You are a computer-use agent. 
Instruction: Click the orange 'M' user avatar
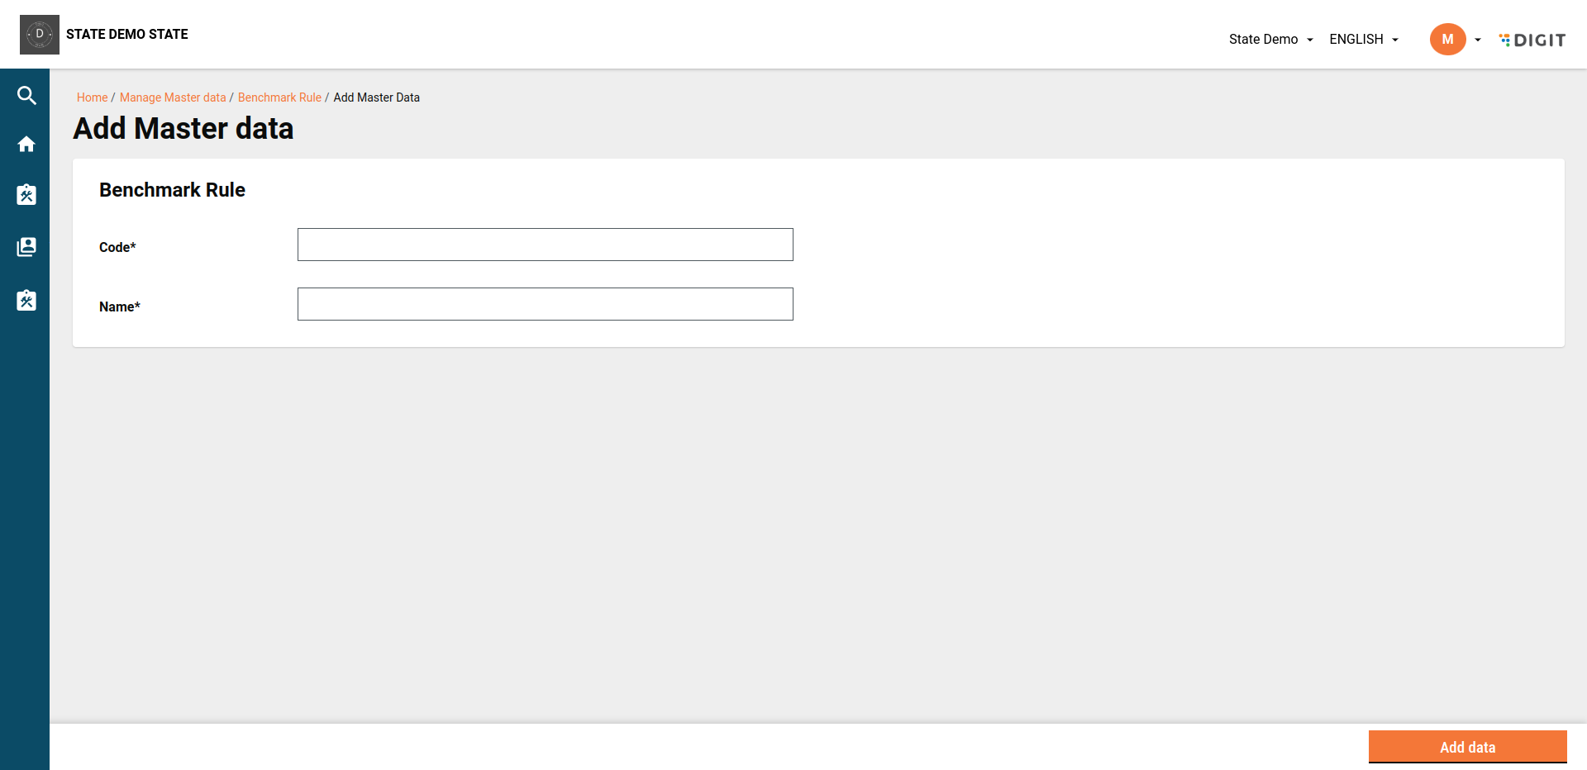coord(1447,40)
